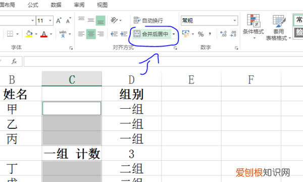Select column C header

[72, 79]
